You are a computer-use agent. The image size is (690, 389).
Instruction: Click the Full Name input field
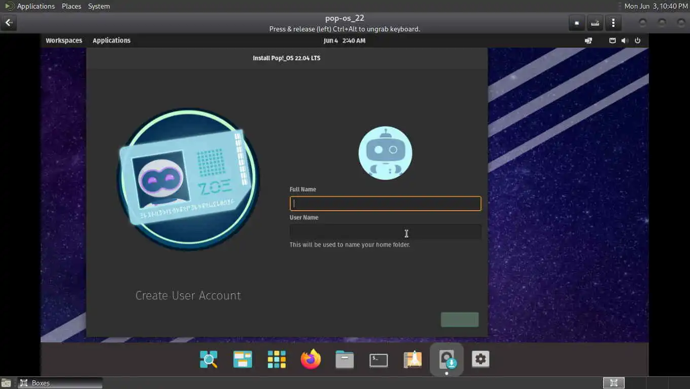point(386,204)
